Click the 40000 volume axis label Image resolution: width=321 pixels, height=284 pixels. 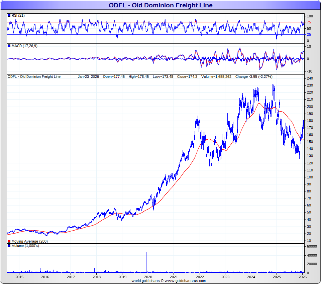click(x=312, y=255)
